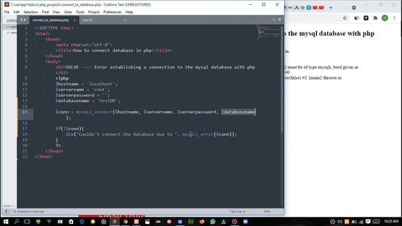Click the <?php opening tag
The image size is (402, 226).
coord(62,78)
